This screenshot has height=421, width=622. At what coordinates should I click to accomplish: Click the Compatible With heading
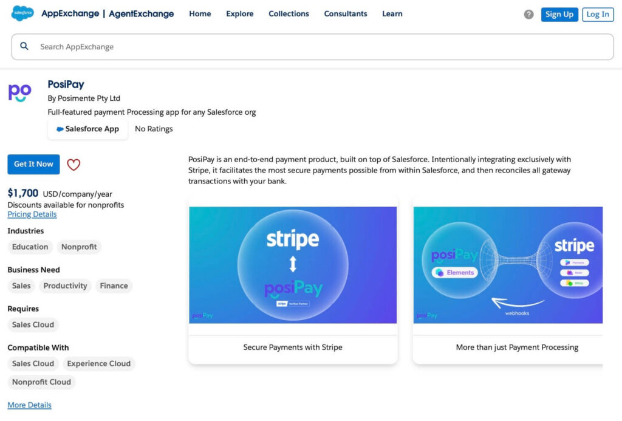tap(38, 347)
